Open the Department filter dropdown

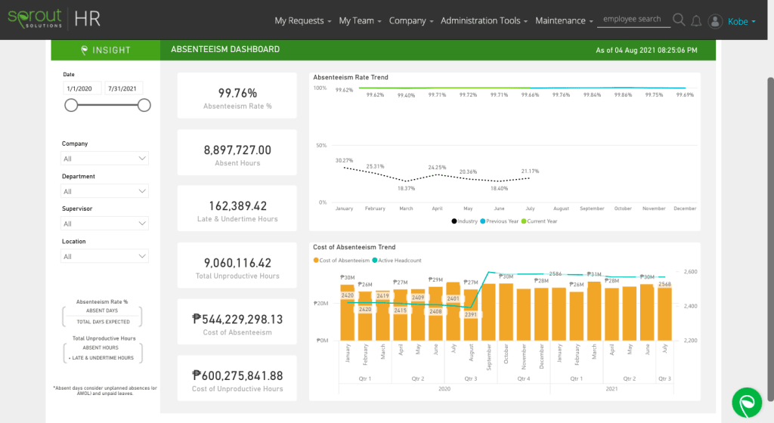(105, 192)
